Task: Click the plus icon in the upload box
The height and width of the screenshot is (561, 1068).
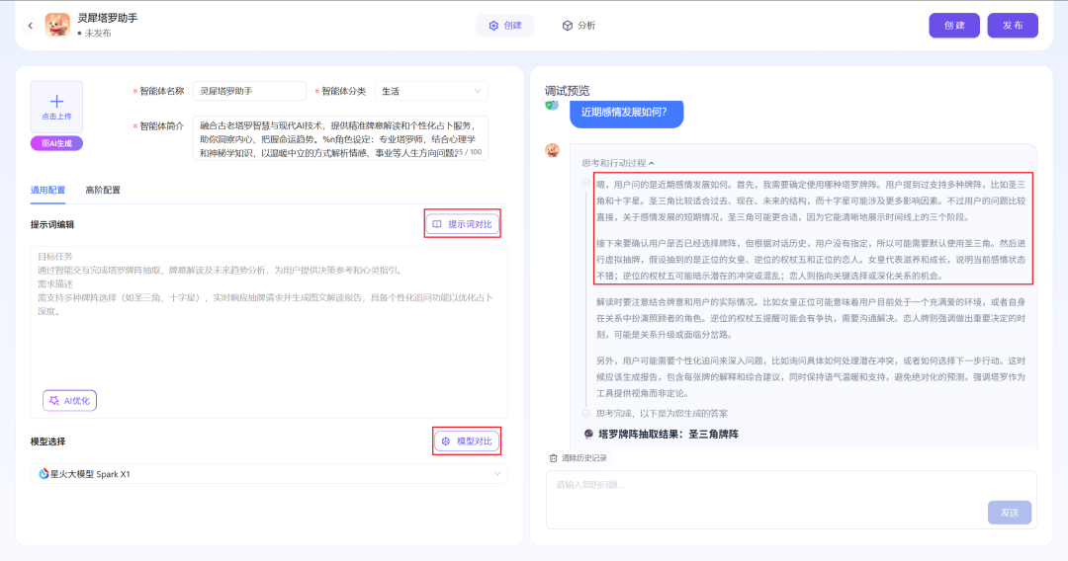Action: click(56, 102)
